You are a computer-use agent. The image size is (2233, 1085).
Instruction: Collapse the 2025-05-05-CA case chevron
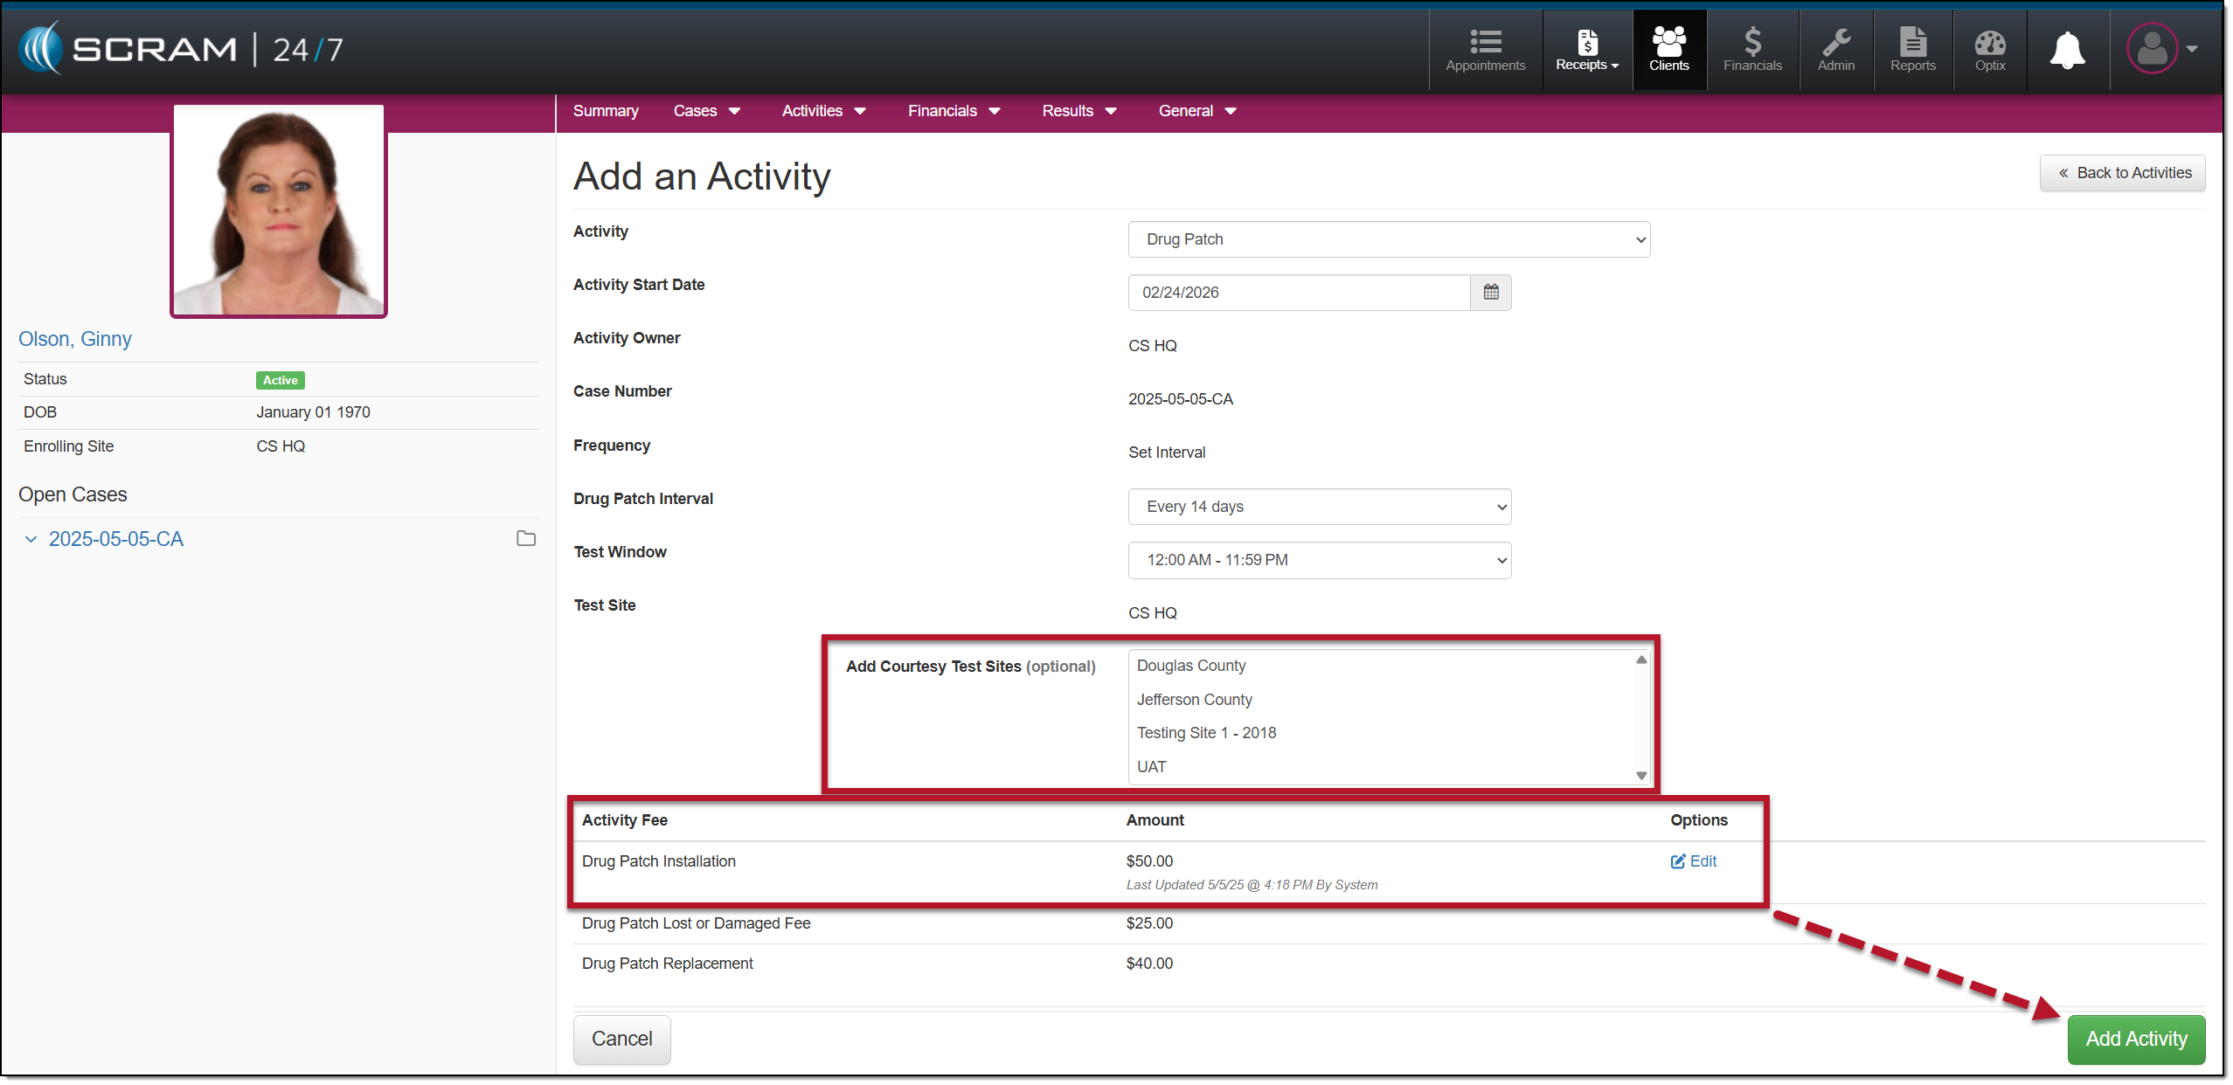(31, 540)
